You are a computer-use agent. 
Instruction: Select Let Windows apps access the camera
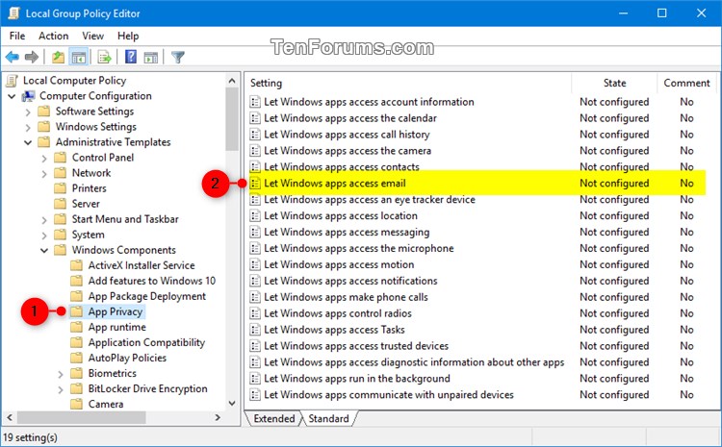[348, 151]
